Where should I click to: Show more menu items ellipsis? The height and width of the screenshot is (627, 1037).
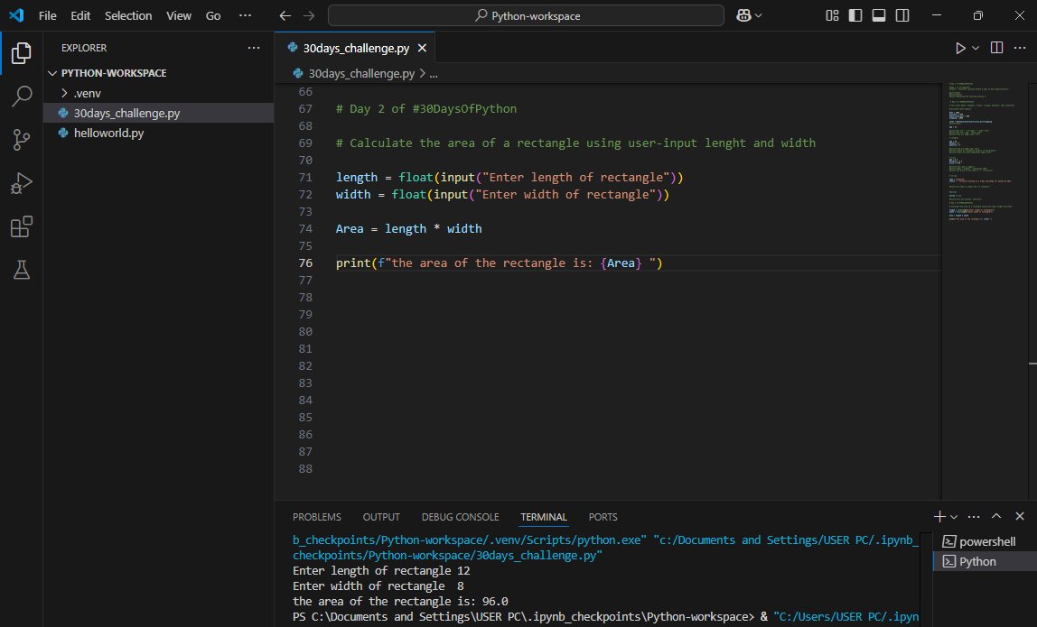[x=246, y=15]
